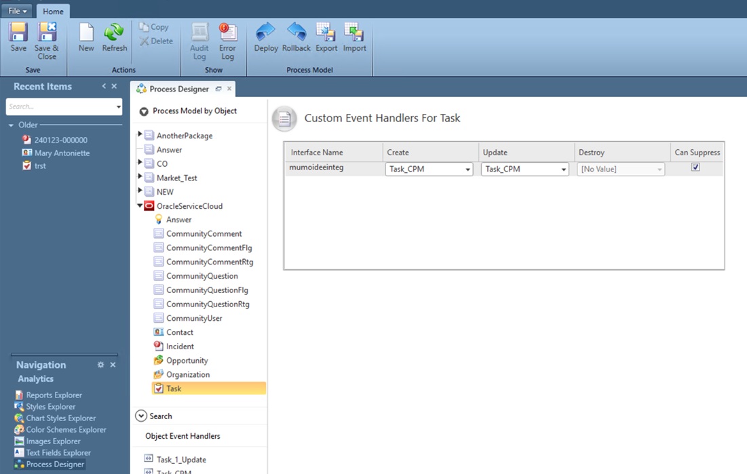Select the CommunityUser object

[188, 318]
